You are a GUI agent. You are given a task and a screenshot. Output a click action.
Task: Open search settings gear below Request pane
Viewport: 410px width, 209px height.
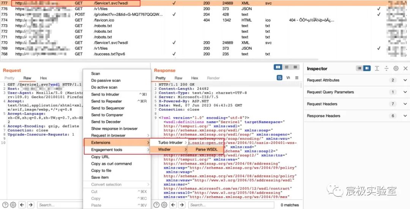(x=13, y=205)
